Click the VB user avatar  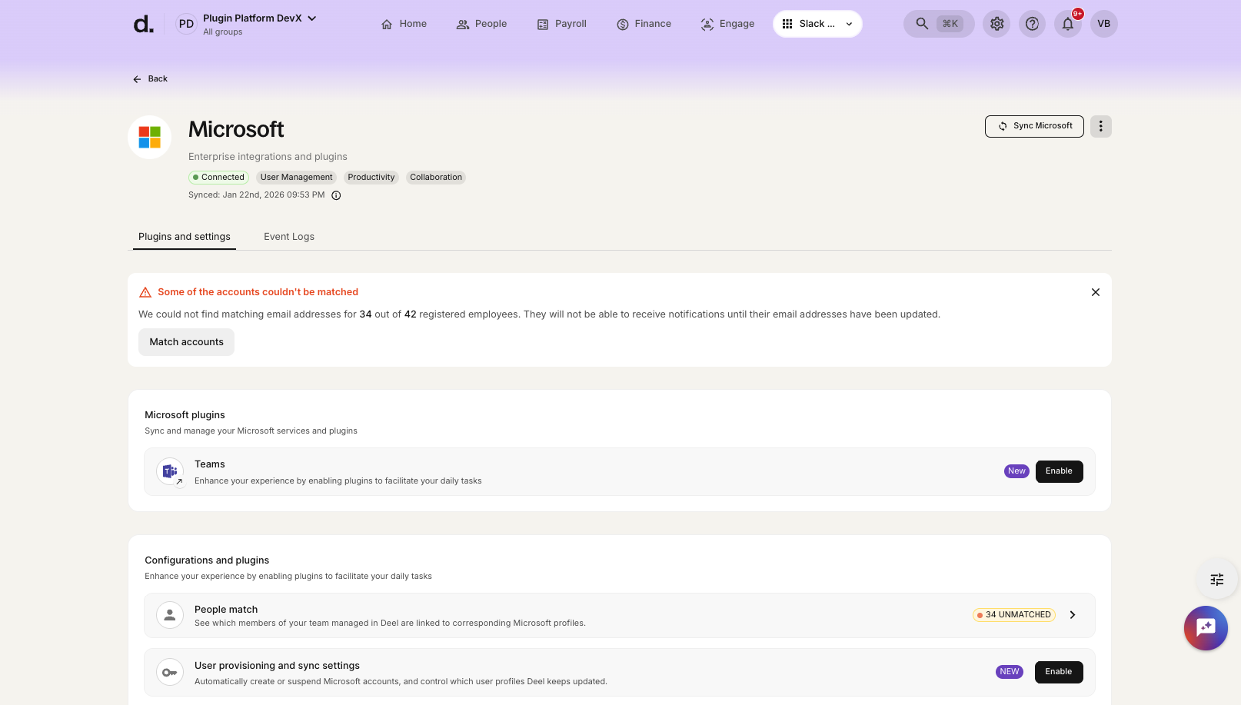(1103, 24)
